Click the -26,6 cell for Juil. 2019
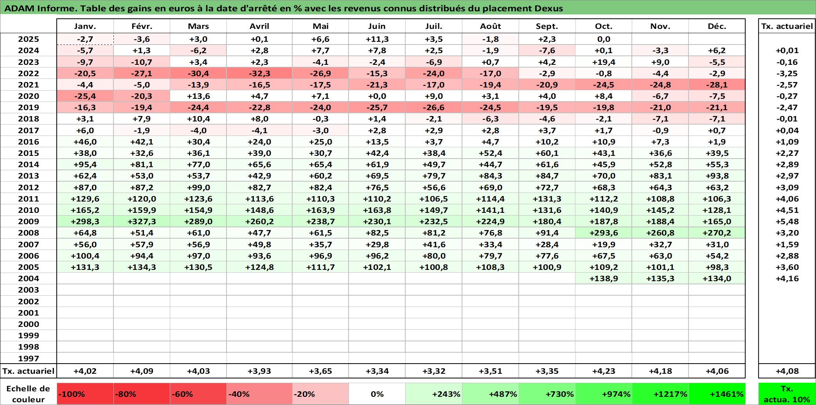 (434, 107)
